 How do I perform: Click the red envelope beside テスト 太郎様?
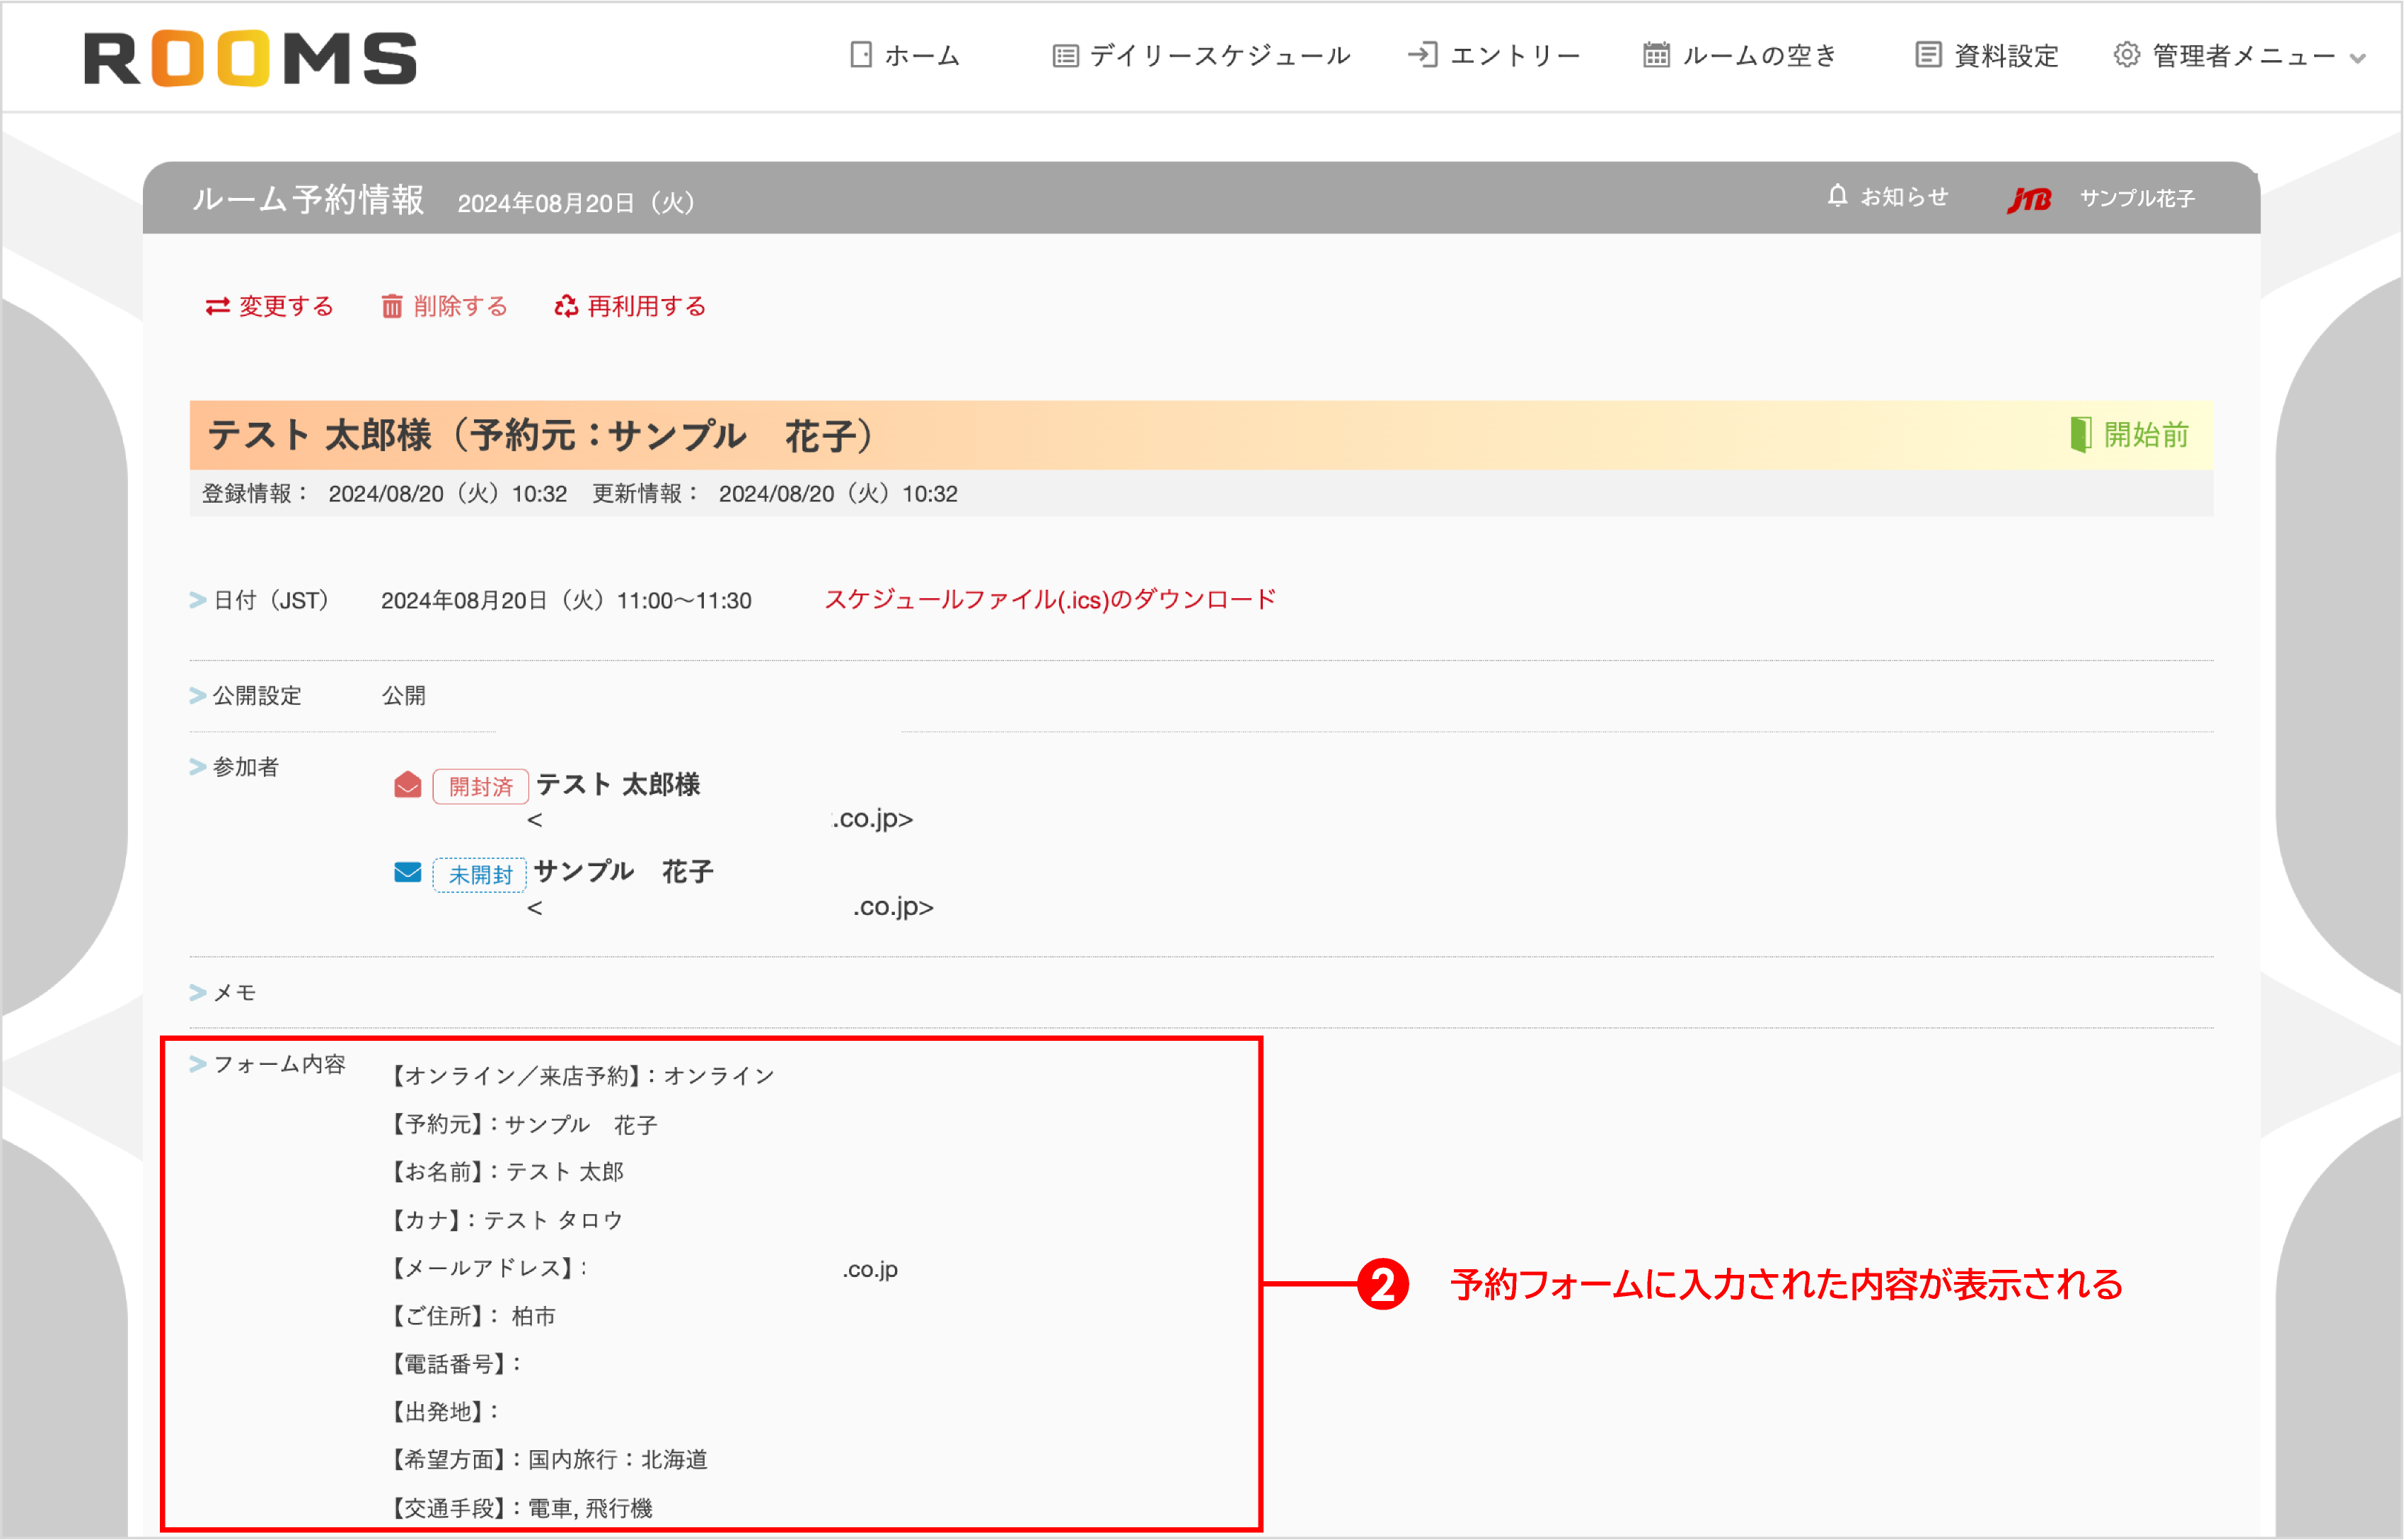tap(408, 786)
